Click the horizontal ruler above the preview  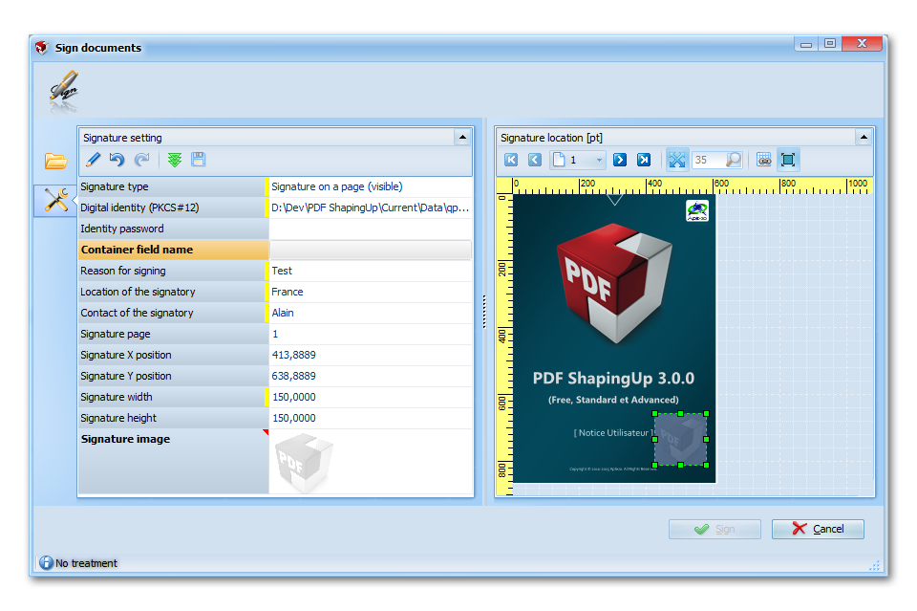pos(693,186)
